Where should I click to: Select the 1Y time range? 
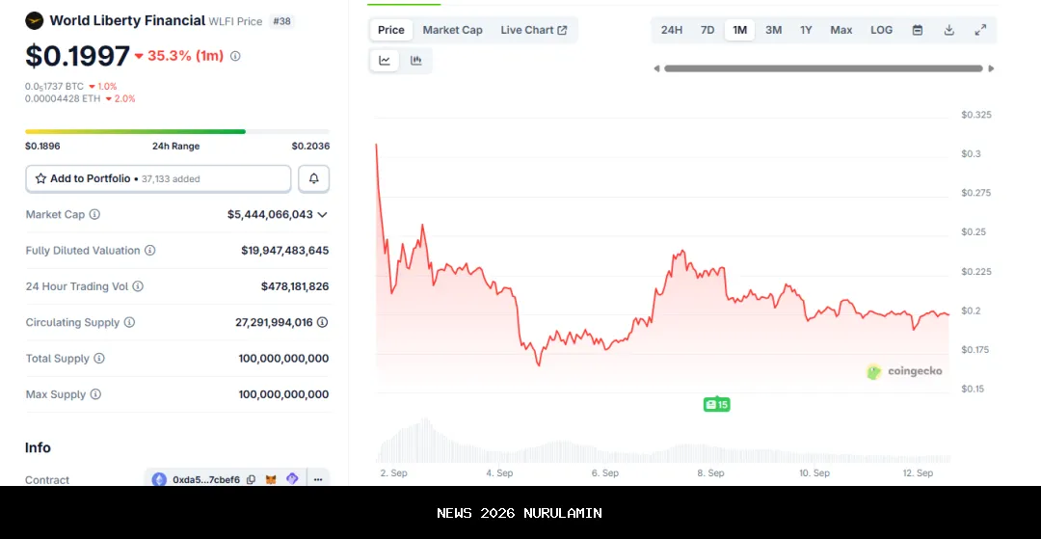click(806, 30)
